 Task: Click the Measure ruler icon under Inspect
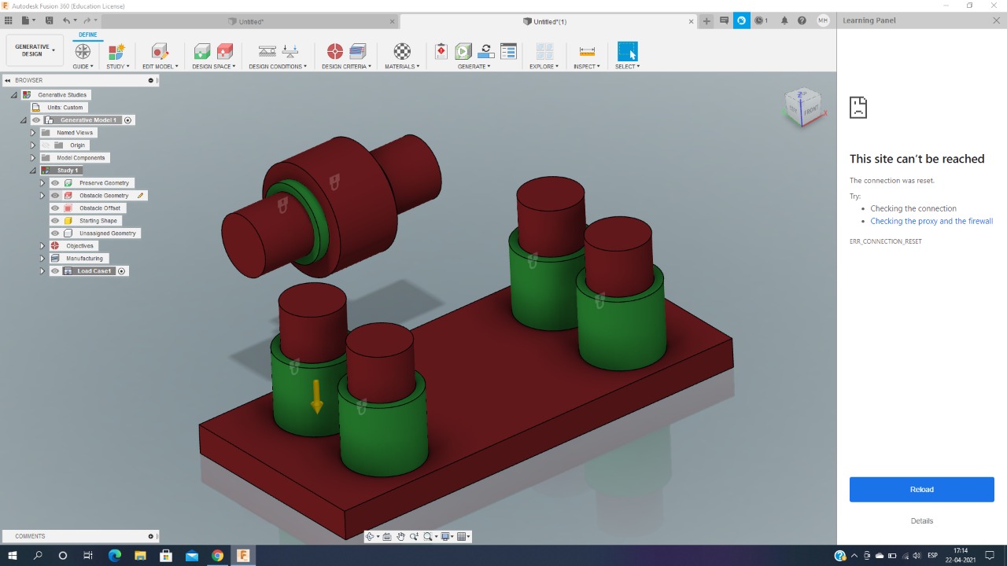[587, 52]
